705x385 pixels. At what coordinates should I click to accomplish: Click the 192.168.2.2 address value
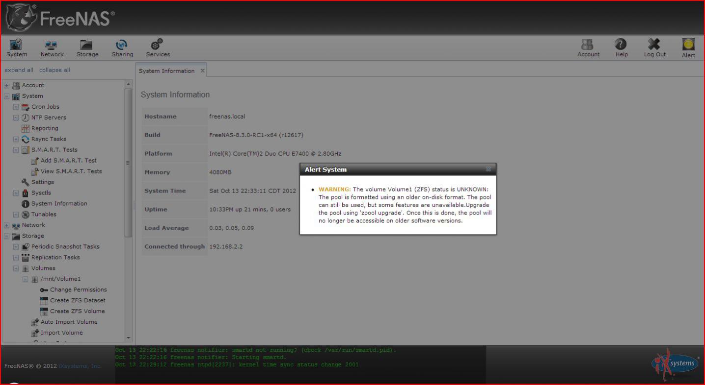coord(226,247)
